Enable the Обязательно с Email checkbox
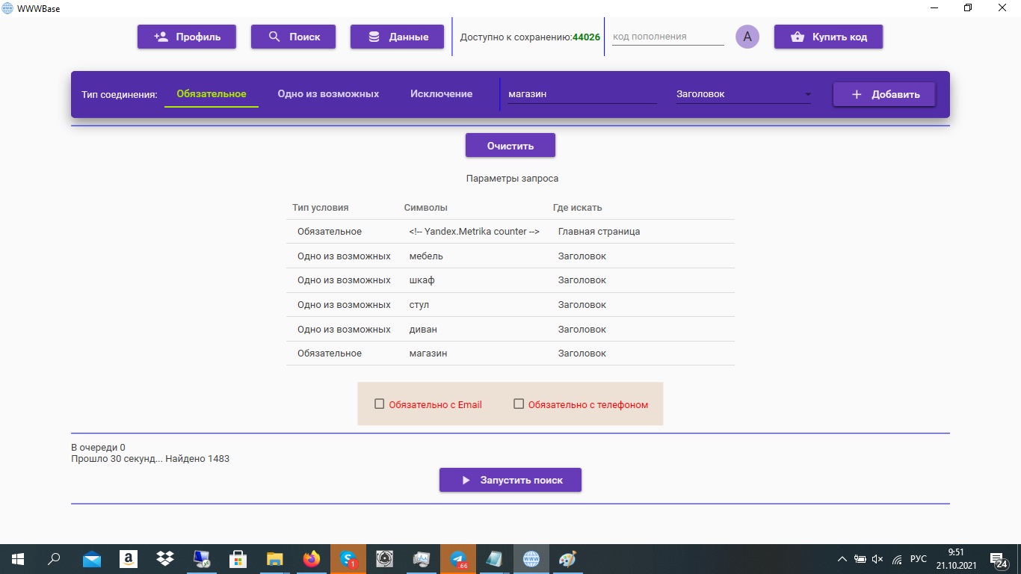Screen dimensions: 1021x574 tap(379, 404)
